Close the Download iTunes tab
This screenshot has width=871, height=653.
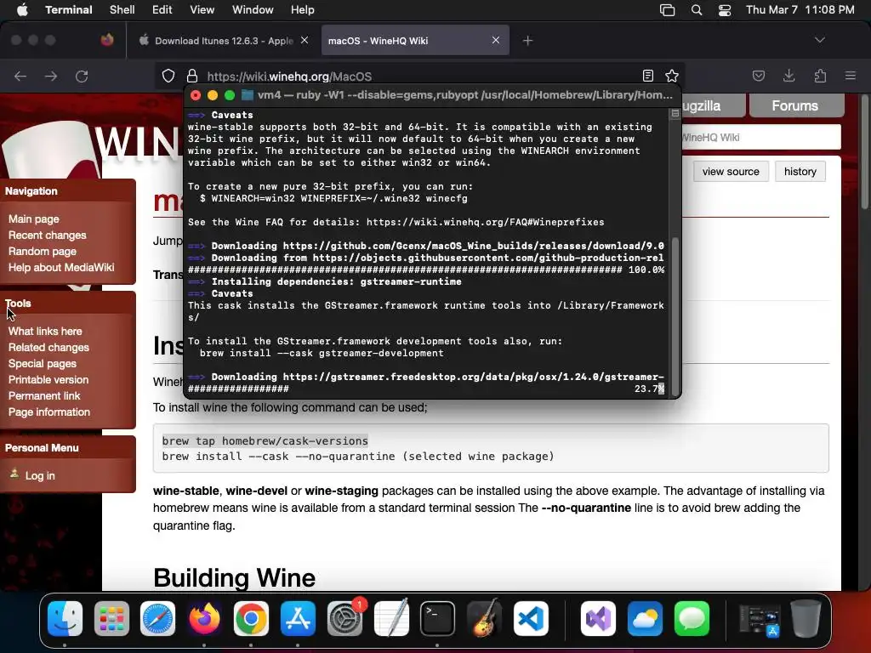305,40
